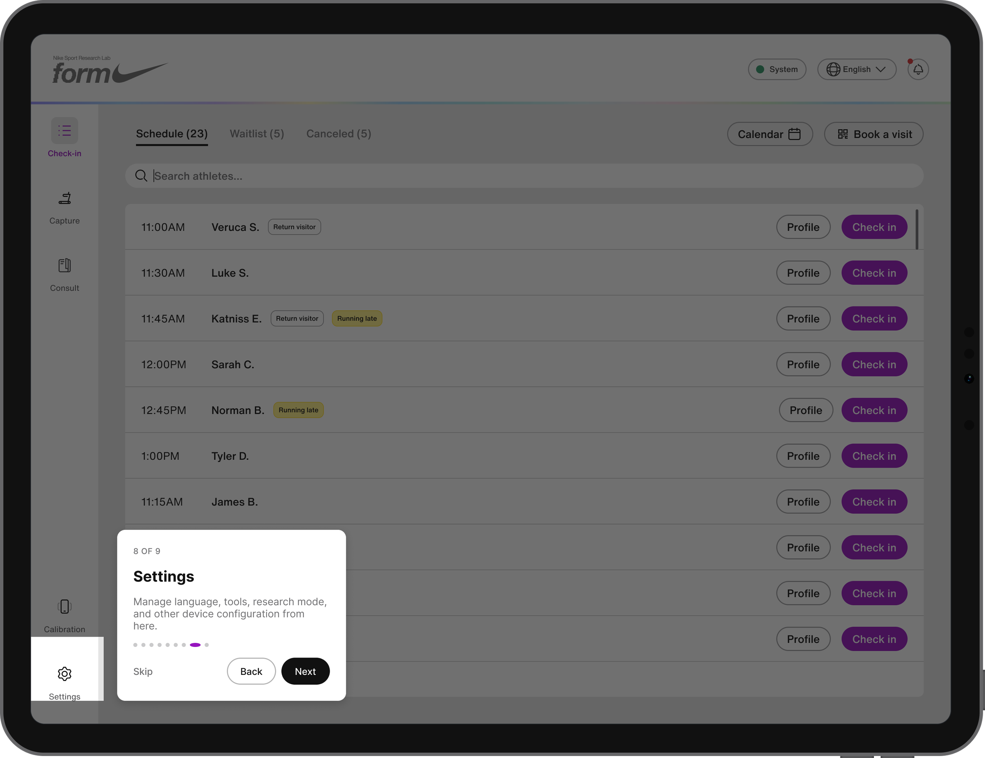Click Return visitor tag on Katniss E.

(x=297, y=318)
